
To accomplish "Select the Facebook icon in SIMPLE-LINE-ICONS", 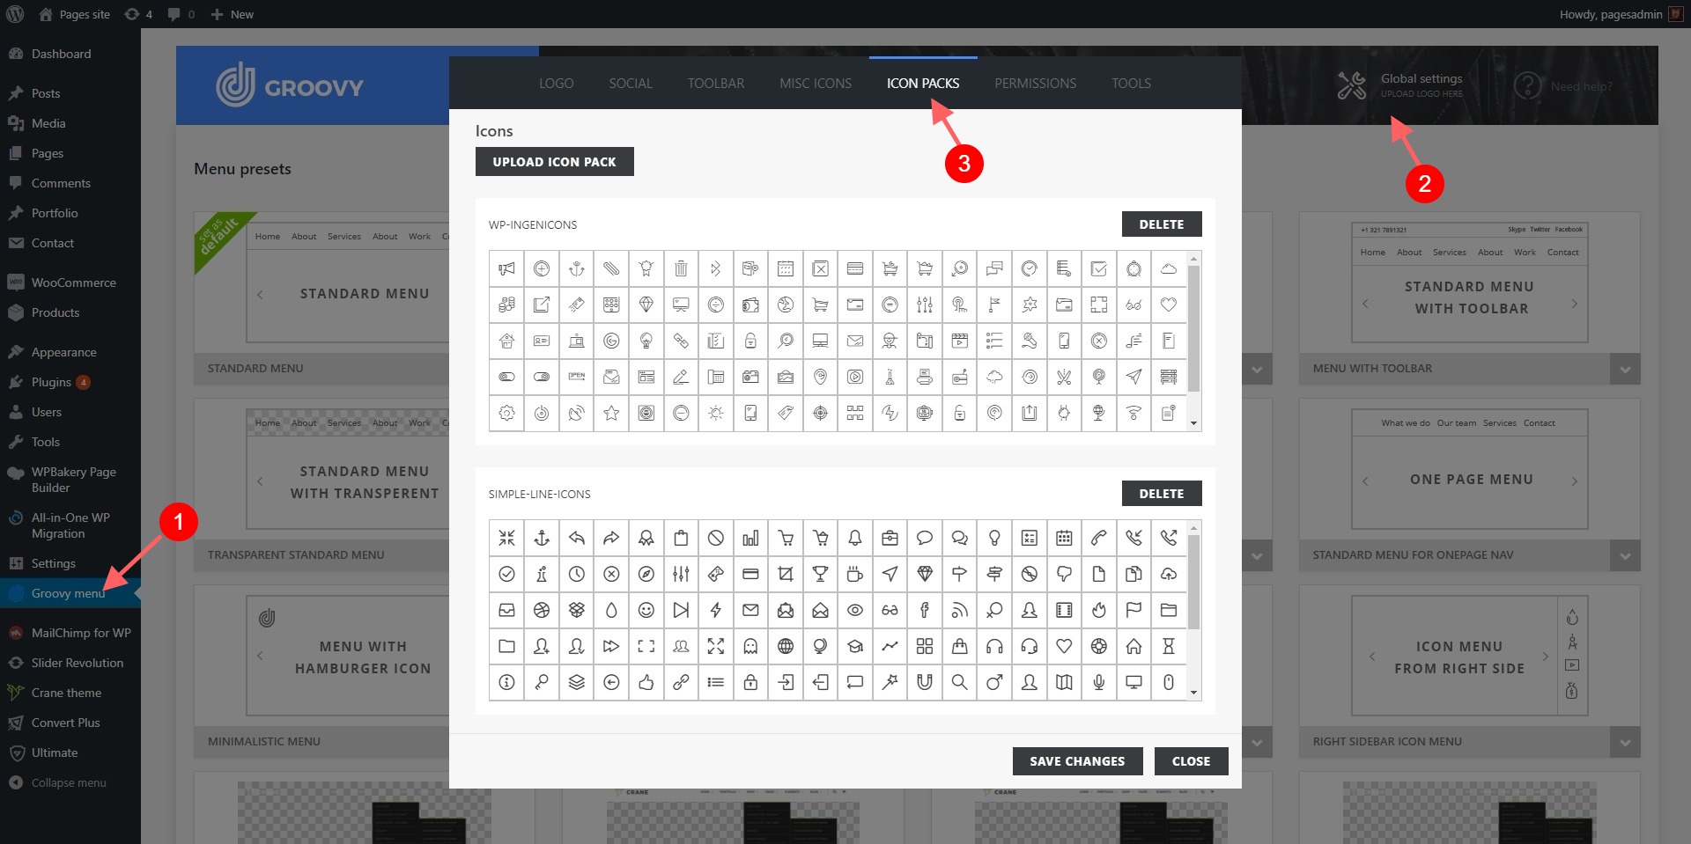I will (925, 610).
